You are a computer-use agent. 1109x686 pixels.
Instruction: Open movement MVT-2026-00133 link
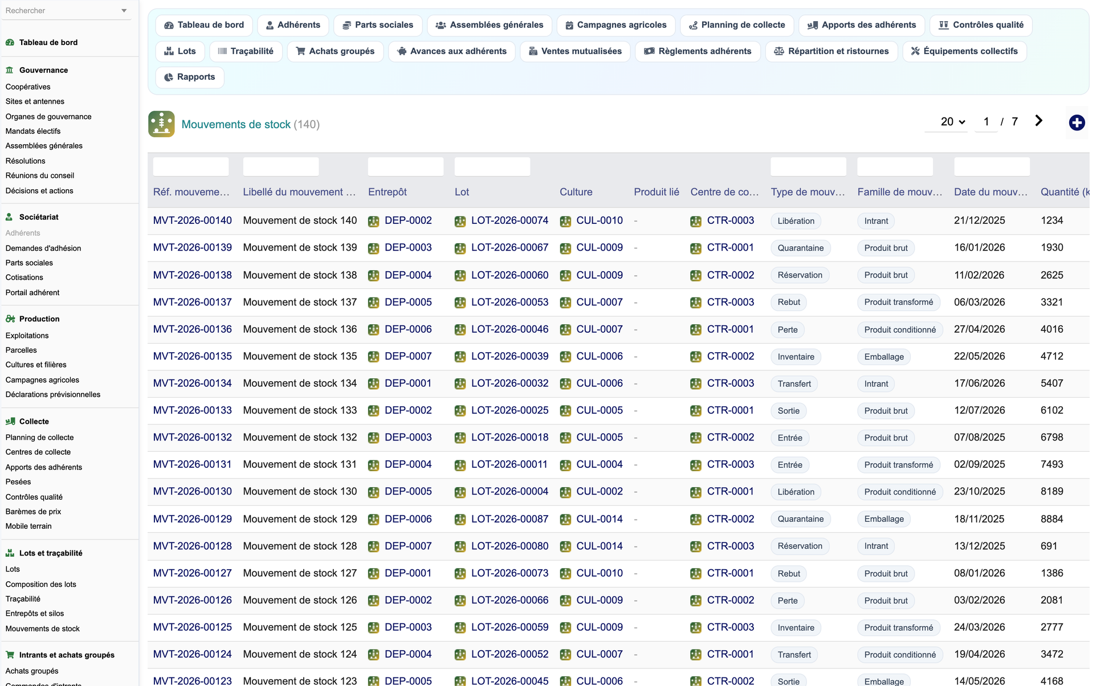point(193,410)
